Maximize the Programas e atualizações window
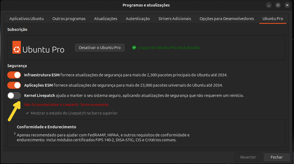Image resolution: width=294 pixels, height=164 pixels. pyautogui.click(x=278, y=5)
